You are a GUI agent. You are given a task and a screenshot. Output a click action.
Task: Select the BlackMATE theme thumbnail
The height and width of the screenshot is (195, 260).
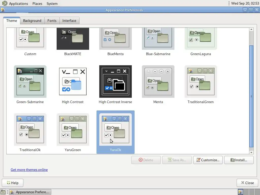73,39
